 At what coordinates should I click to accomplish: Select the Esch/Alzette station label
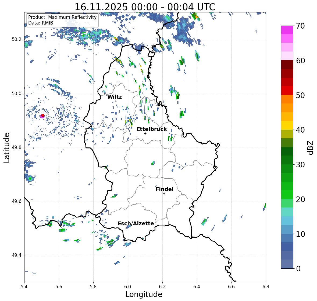tap(136, 223)
